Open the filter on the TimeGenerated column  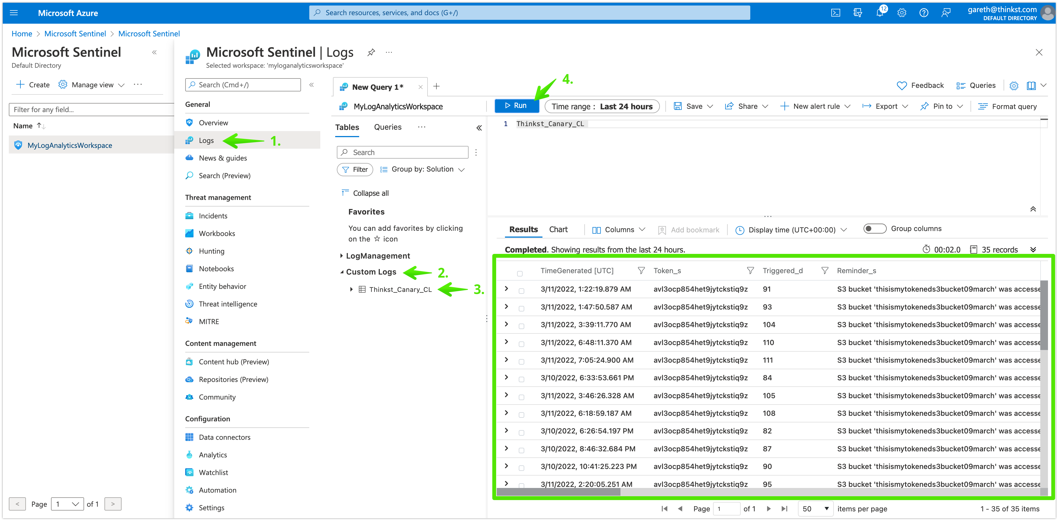[x=641, y=271]
